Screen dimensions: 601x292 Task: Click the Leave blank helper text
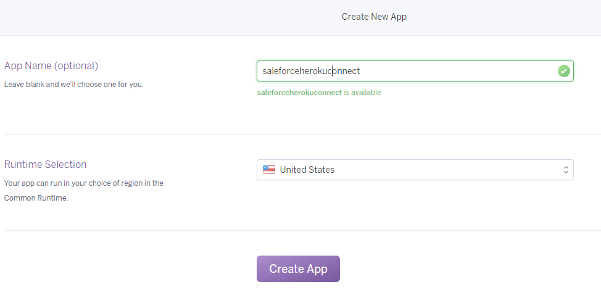73,84
